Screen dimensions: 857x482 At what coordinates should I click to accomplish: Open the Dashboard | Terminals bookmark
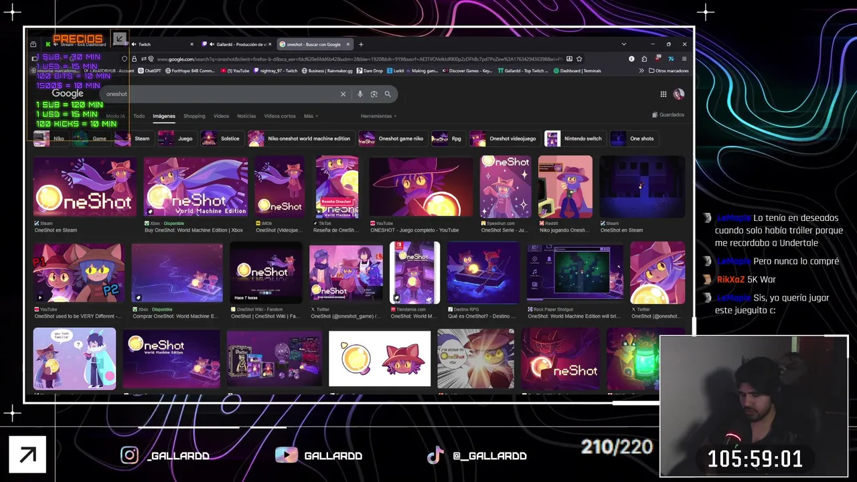pyautogui.click(x=577, y=70)
